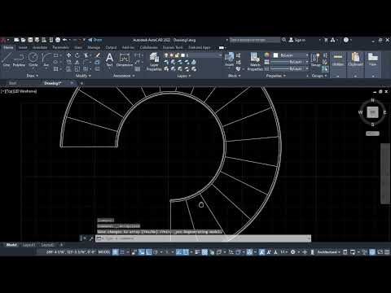
Task: Toggle Annotation visibility in status bar
Action: tap(261, 252)
